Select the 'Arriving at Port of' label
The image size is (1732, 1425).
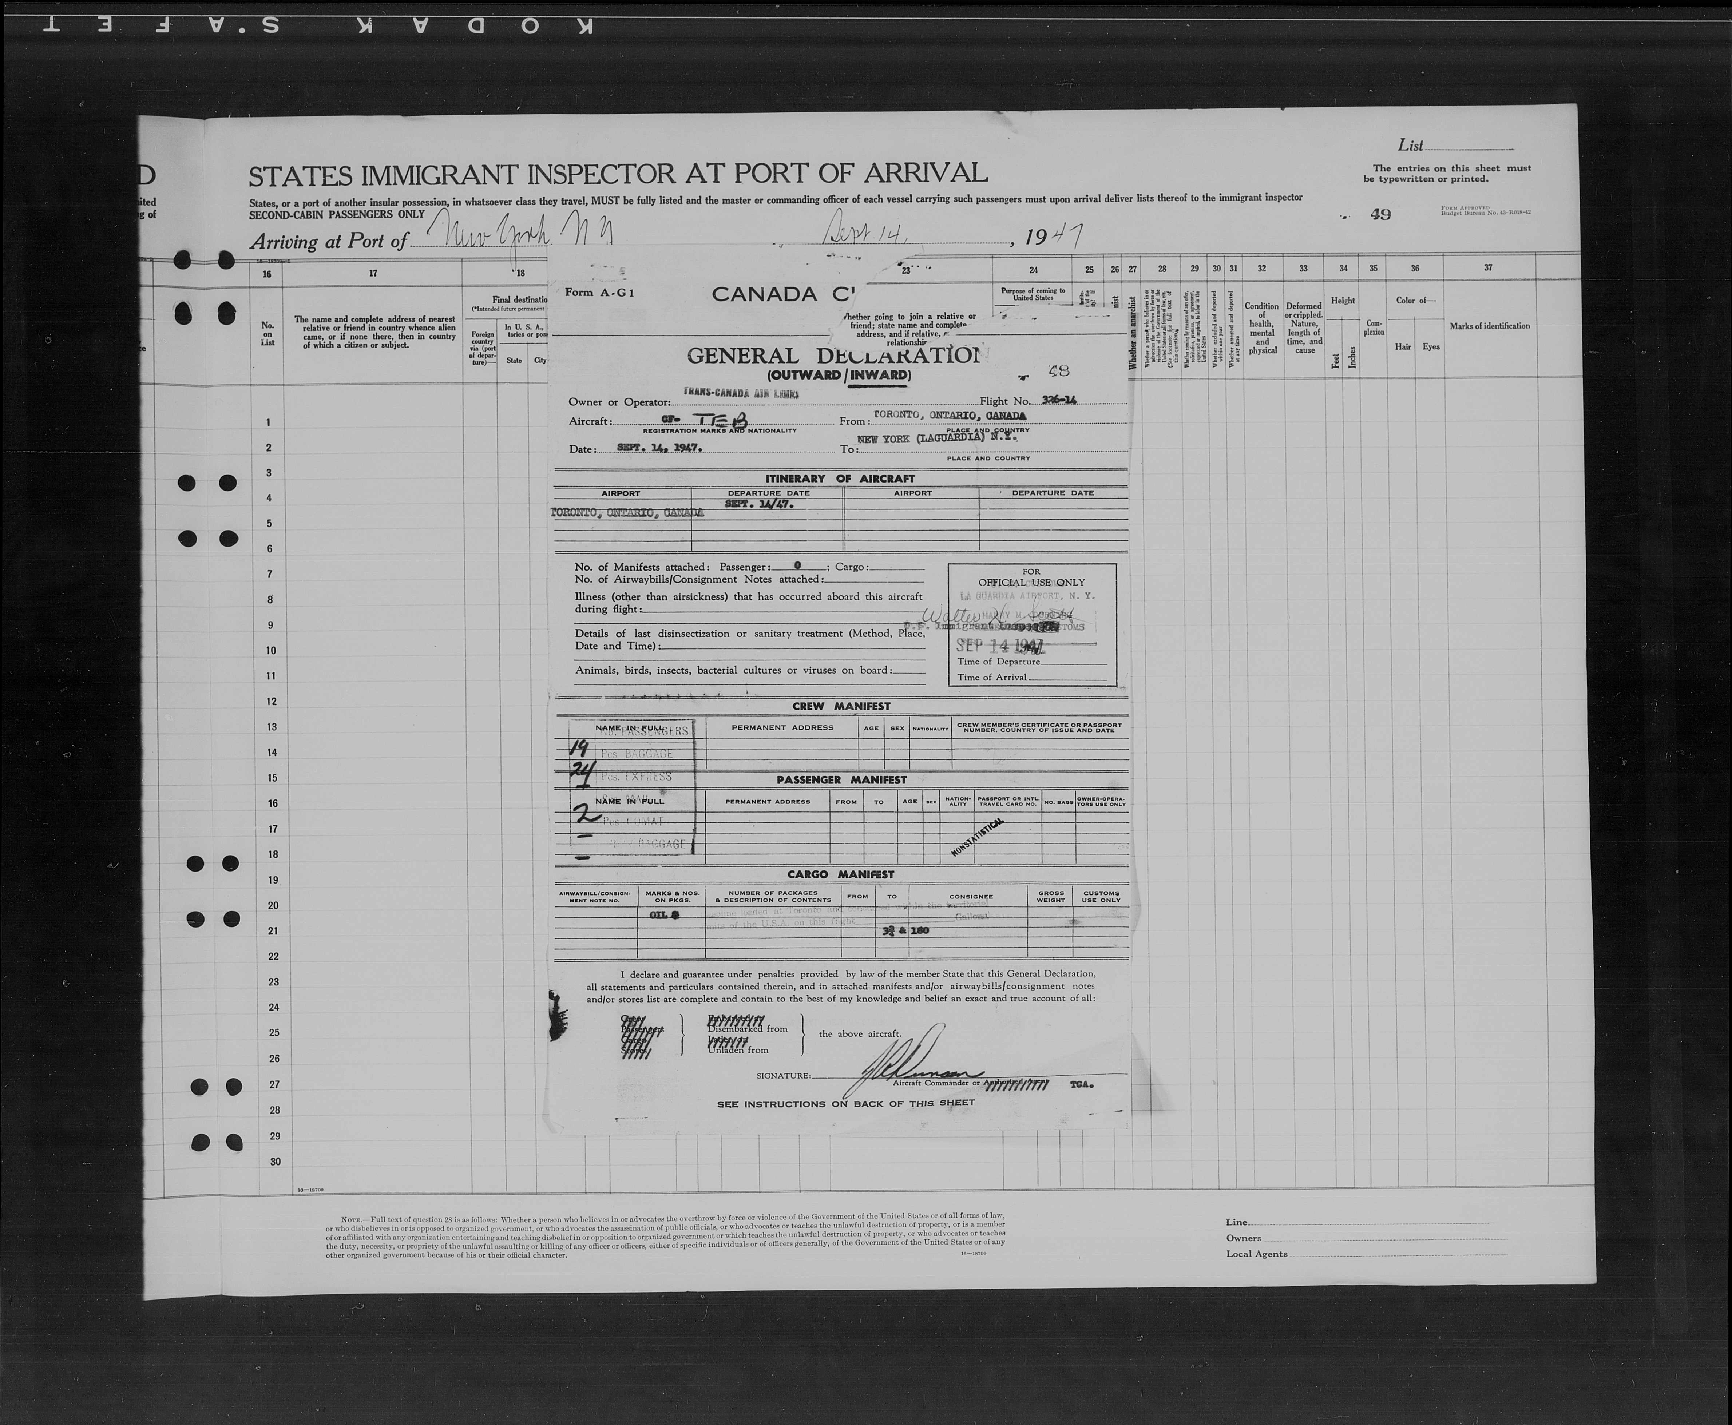tap(329, 241)
